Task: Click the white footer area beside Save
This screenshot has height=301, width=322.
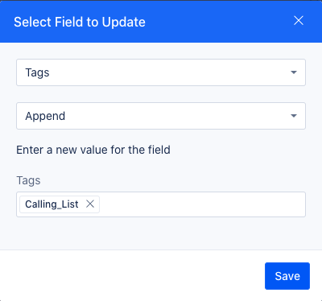Action: coord(131,276)
